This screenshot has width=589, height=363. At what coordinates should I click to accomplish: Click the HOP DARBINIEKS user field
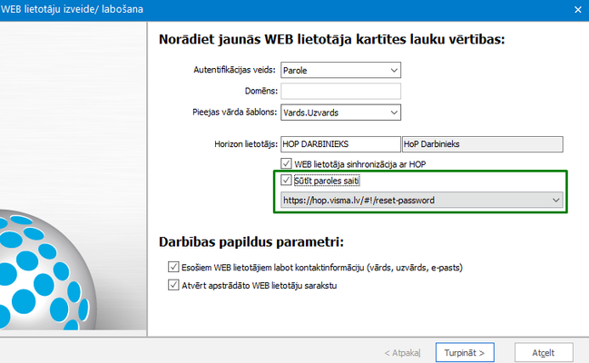(340, 144)
